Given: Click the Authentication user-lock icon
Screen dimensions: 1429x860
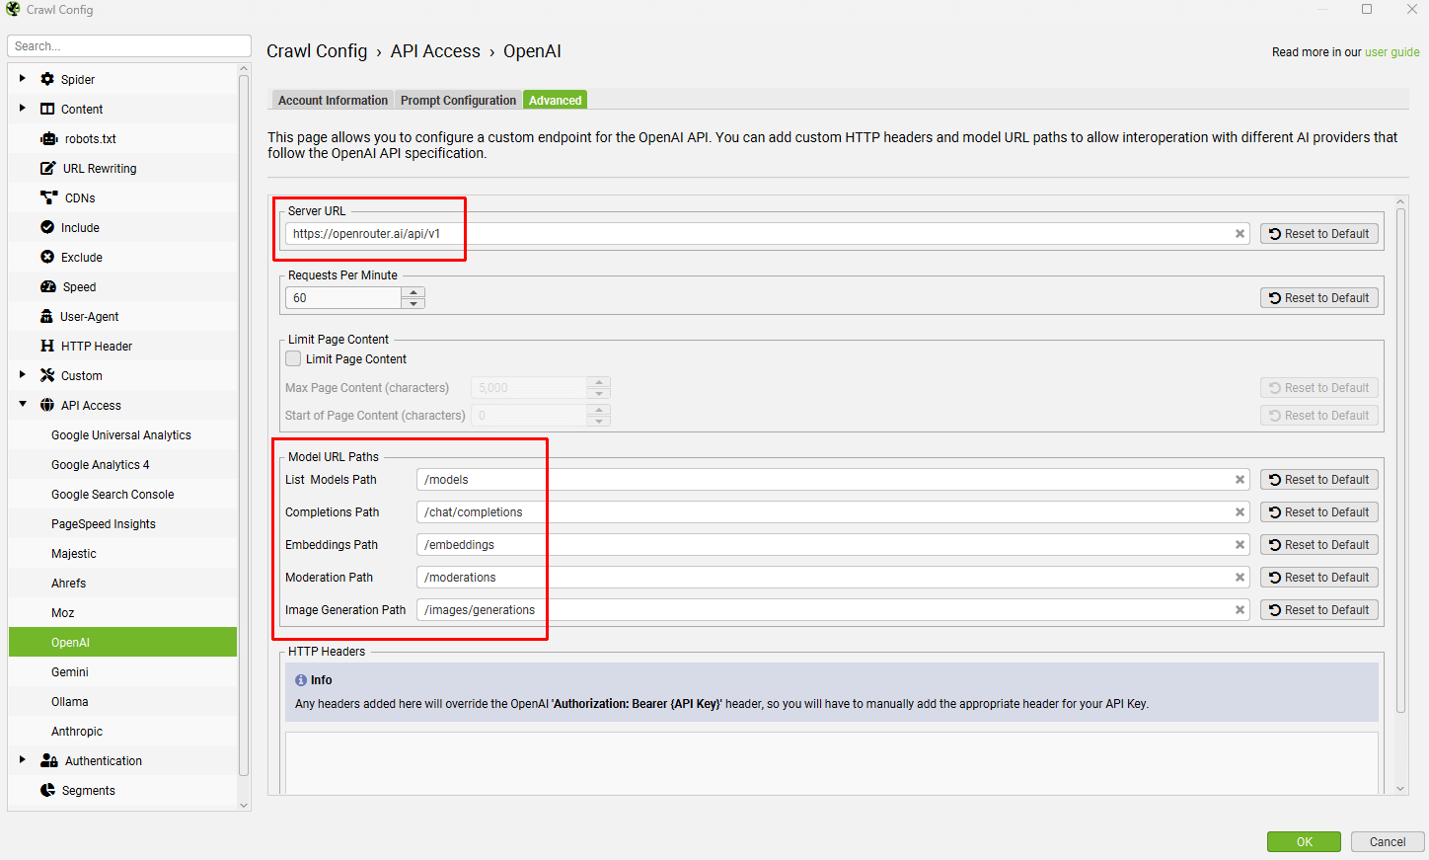Looking at the screenshot, I should (x=49, y=760).
